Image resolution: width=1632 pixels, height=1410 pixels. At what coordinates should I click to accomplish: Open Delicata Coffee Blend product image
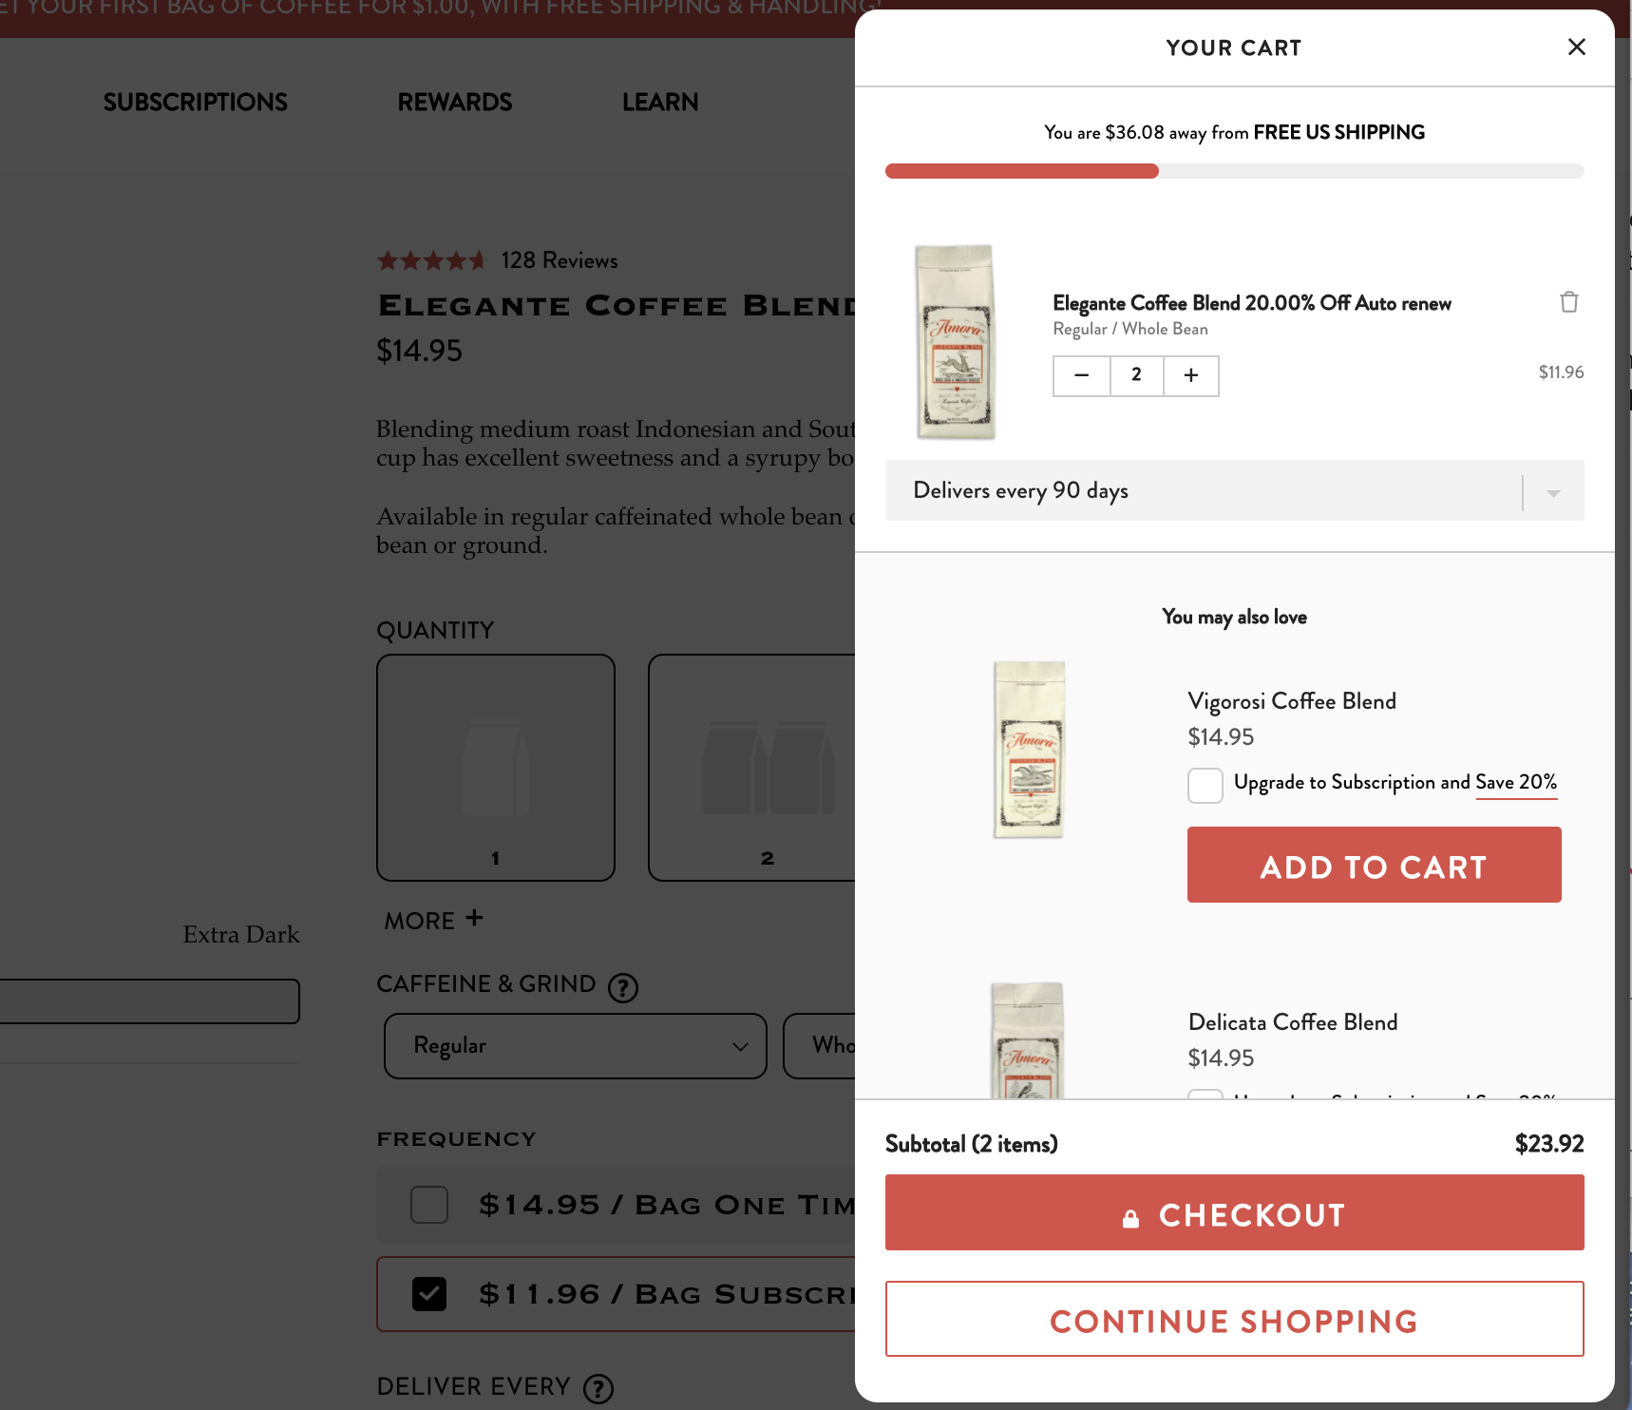point(1027,1039)
